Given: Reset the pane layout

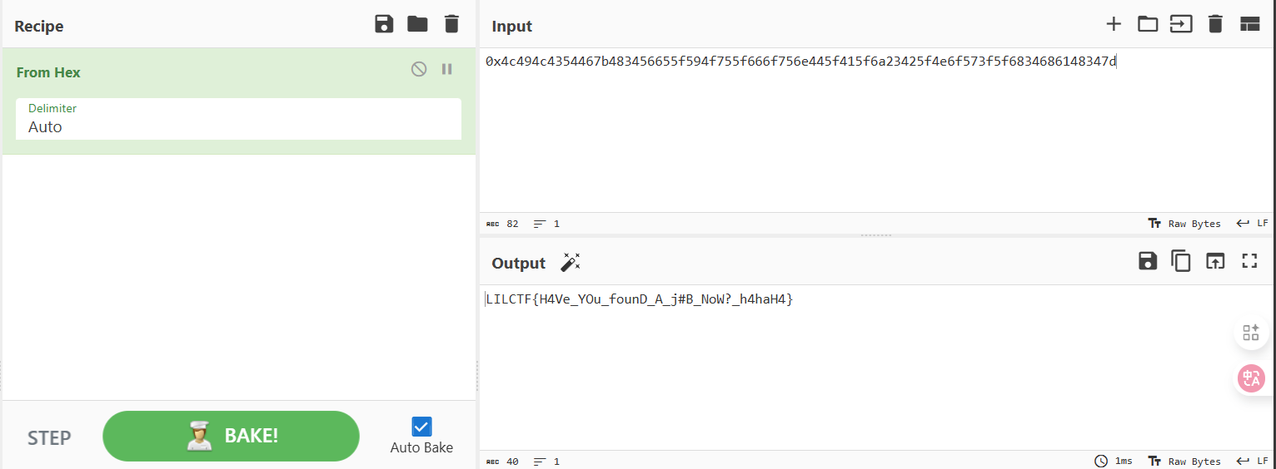Looking at the screenshot, I should point(1249,24).
